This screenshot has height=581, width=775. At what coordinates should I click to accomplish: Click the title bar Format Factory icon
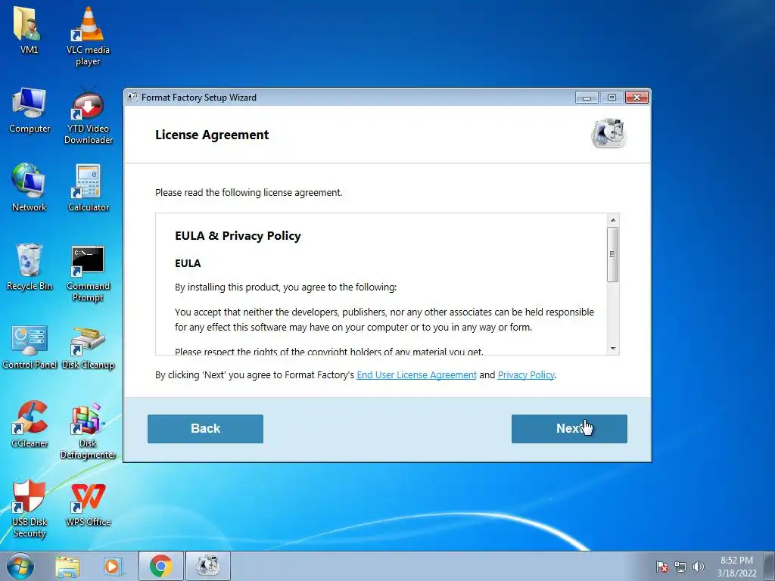pyautogui.click(x=132, y=98)
